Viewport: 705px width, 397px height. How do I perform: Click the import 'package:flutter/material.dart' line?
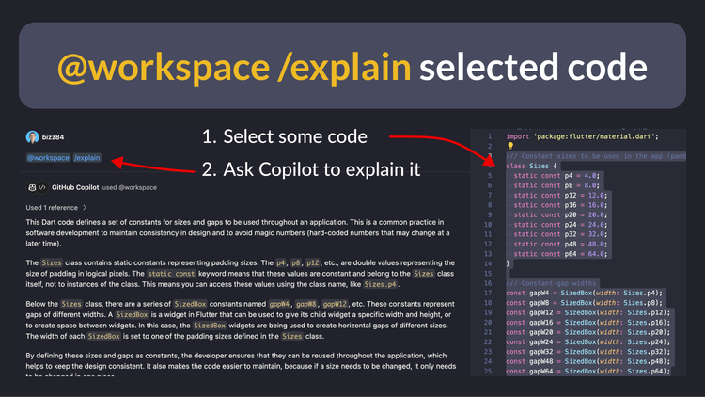click(582, 136)
